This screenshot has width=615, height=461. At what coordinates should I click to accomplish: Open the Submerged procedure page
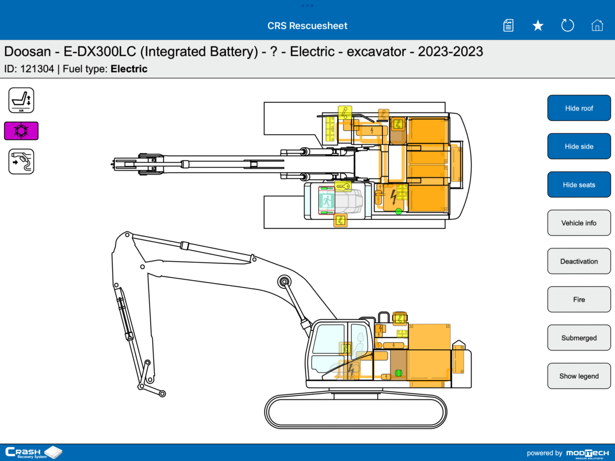[x=579, y=338]
